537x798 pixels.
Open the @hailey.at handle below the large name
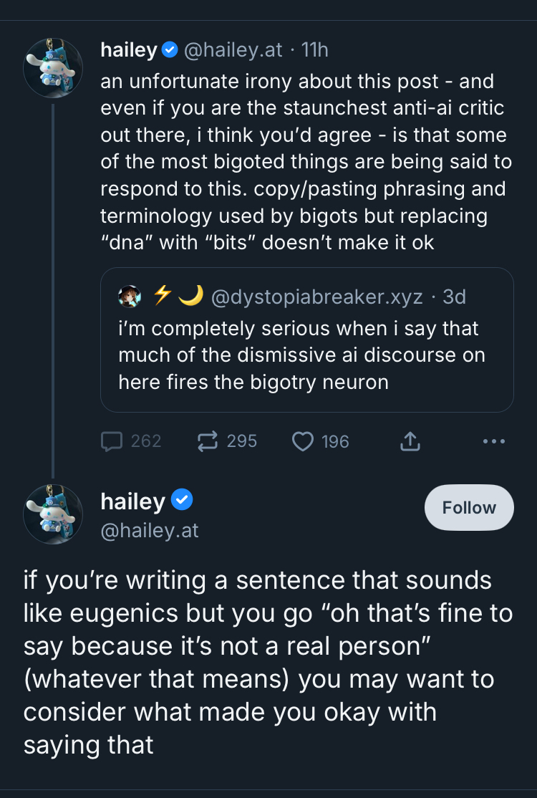[150, 531]
